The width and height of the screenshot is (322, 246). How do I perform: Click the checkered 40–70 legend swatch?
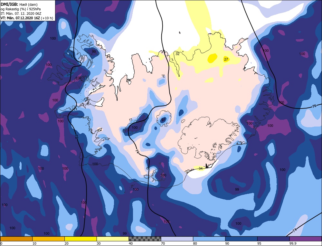(x=145, y=239)
